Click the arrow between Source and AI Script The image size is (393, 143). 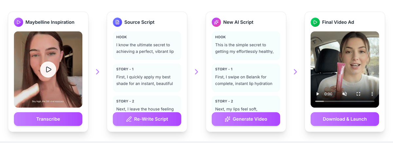click(196, 72)
